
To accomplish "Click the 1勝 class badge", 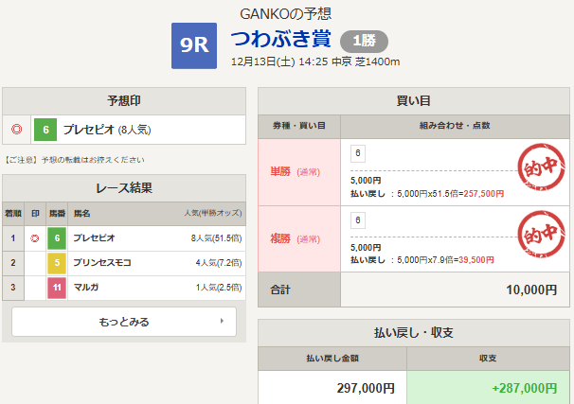I will pos(364,41).
